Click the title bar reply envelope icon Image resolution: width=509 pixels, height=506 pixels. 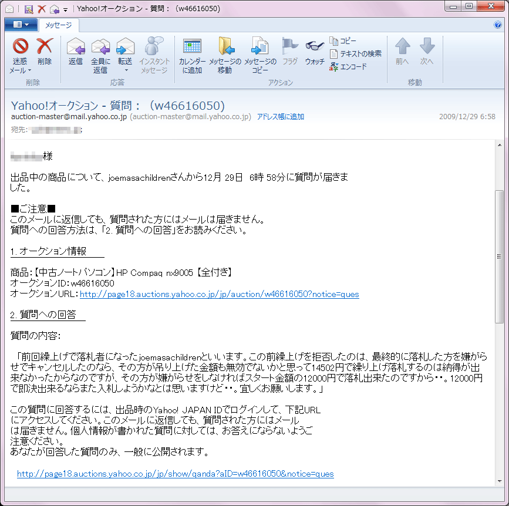click(54, 9)
